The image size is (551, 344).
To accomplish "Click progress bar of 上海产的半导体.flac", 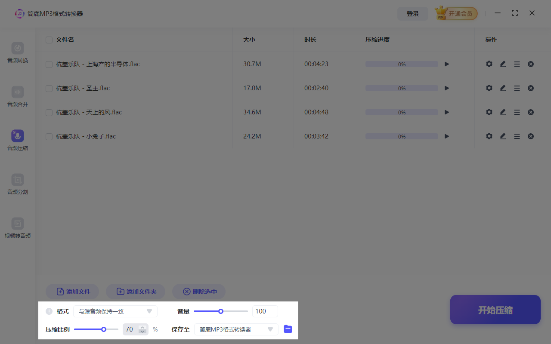I will [402, 64].
